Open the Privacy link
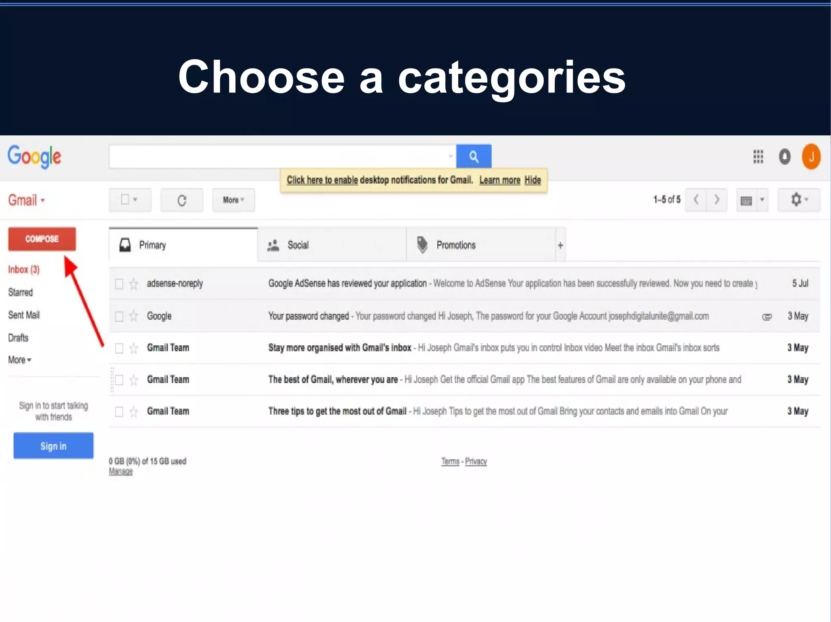This screenshot has width=831, height=622. tap(476, 461)
